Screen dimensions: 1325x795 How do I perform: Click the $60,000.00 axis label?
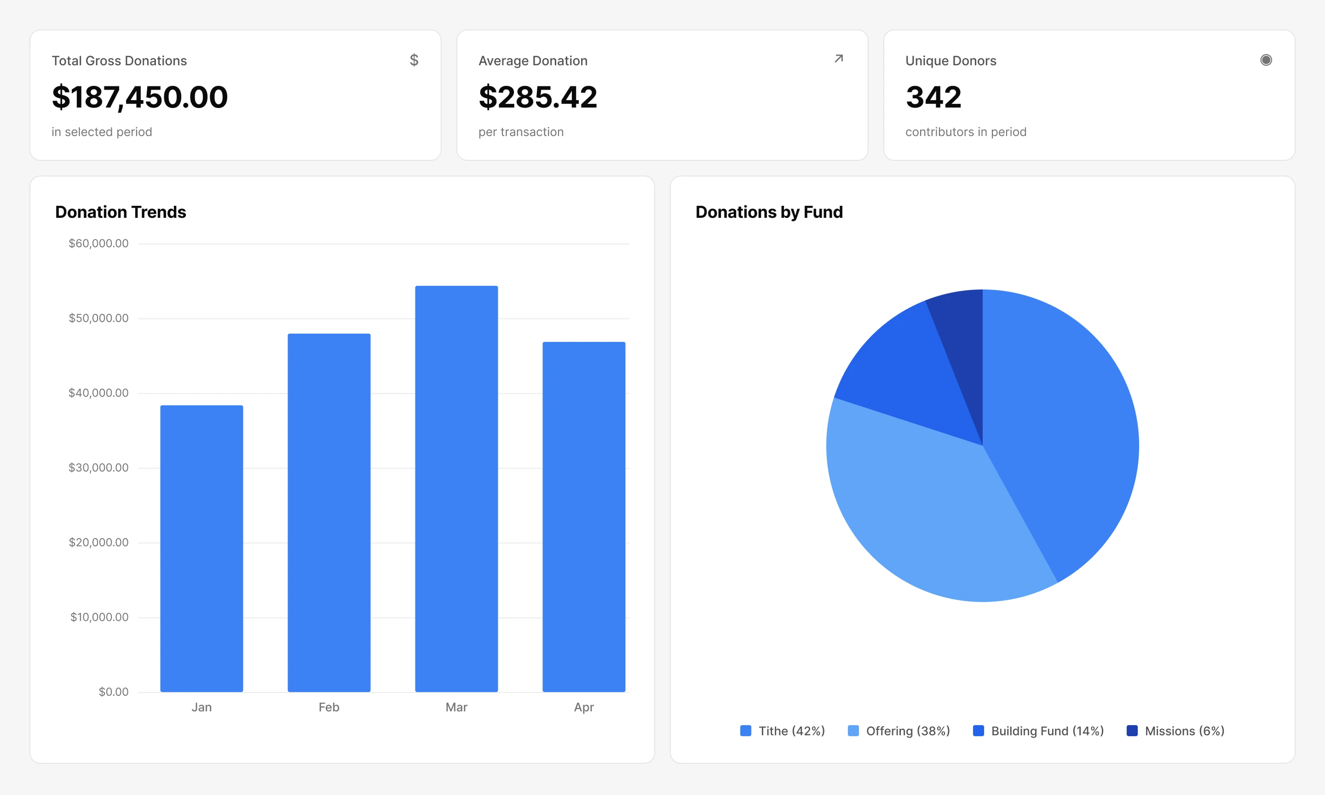98,243
